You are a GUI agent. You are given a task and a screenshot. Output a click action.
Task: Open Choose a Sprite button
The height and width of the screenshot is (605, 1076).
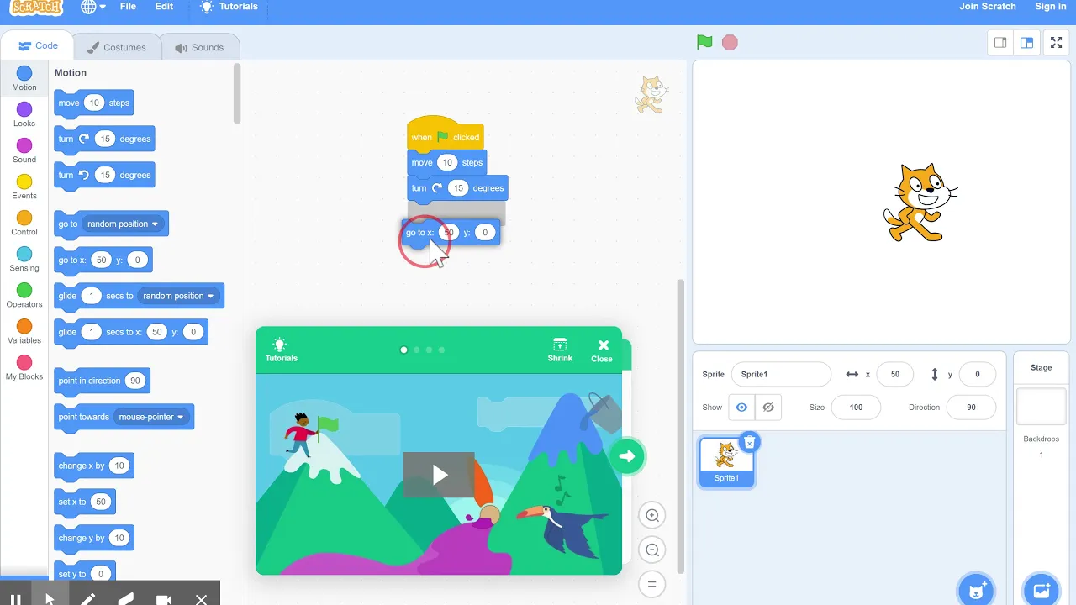[977, 590]
